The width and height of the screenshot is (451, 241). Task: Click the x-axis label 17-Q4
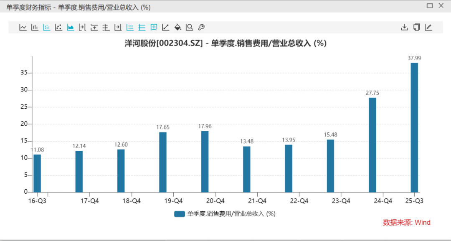coord(90,201)
